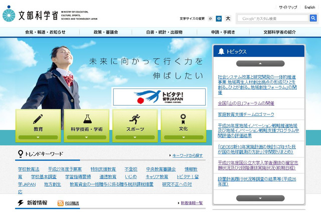The image size is (321, 213).
Task: Open 家庭教育支援チームロゴマーク topic
Action: (x=246, y=114)
